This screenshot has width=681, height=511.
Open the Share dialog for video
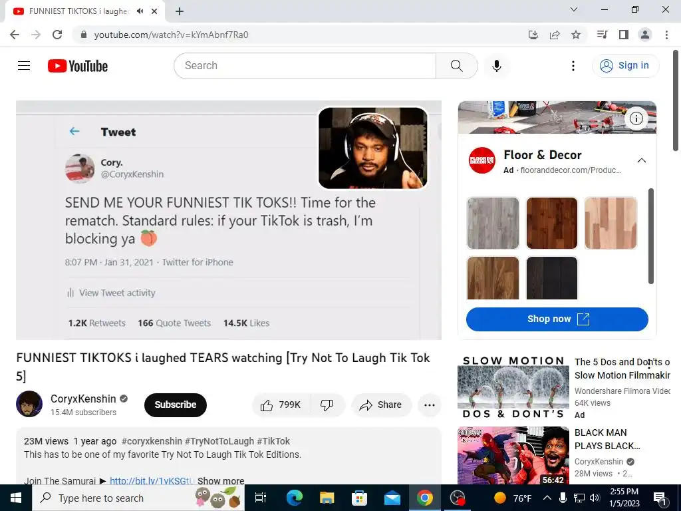[381, 405]
